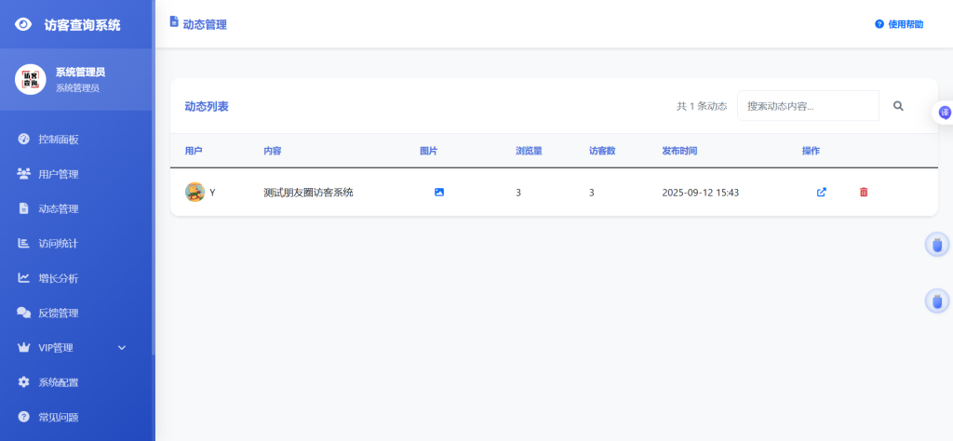953x441 pixels.
Task: Open 系统配置 in the sidebar
Action: click(x=59, y=382)
